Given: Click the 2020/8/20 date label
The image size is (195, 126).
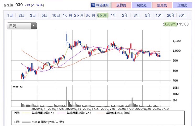Looking at the screenshot, I should [143, 109].
